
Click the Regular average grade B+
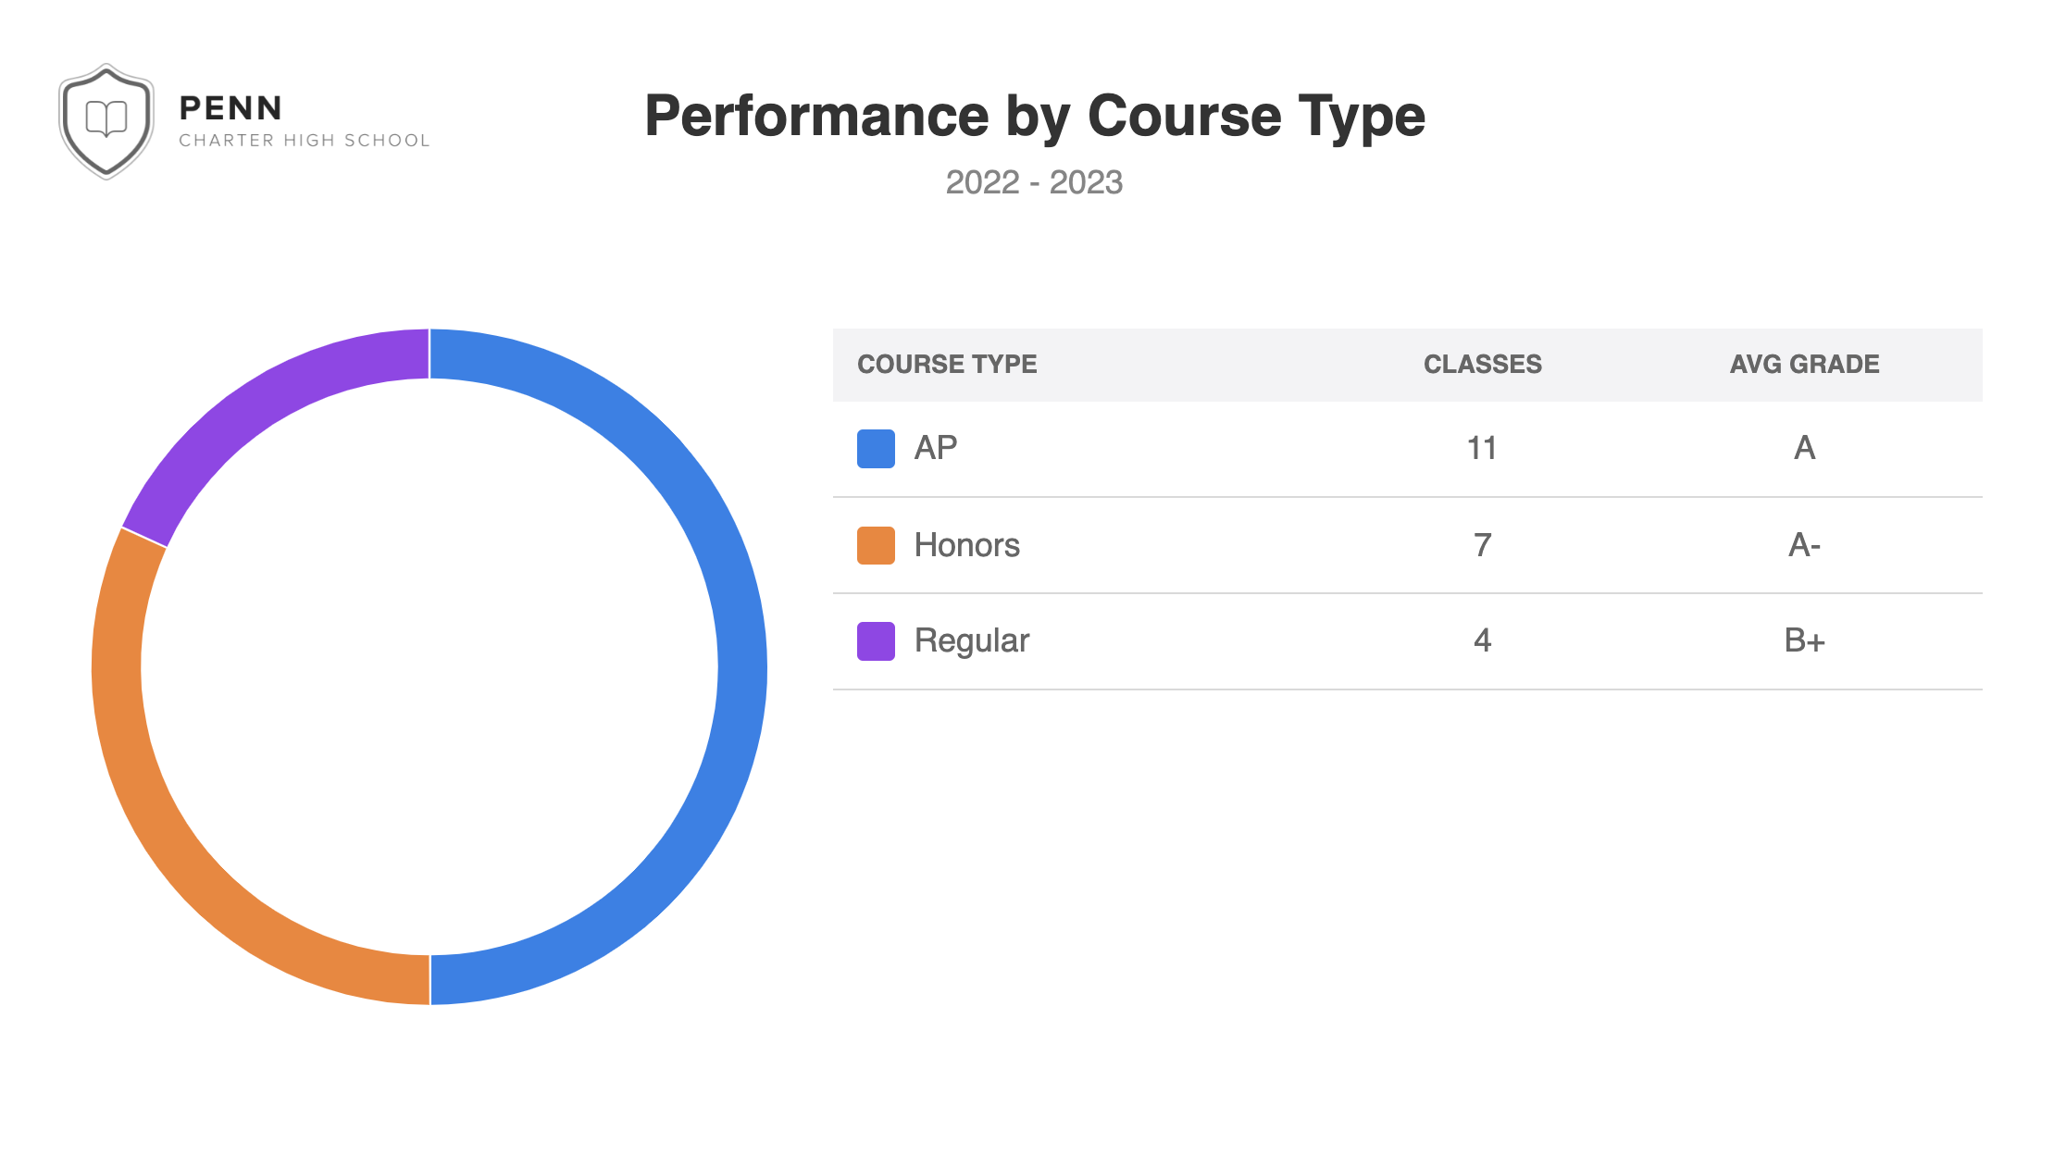point(1804,641)
